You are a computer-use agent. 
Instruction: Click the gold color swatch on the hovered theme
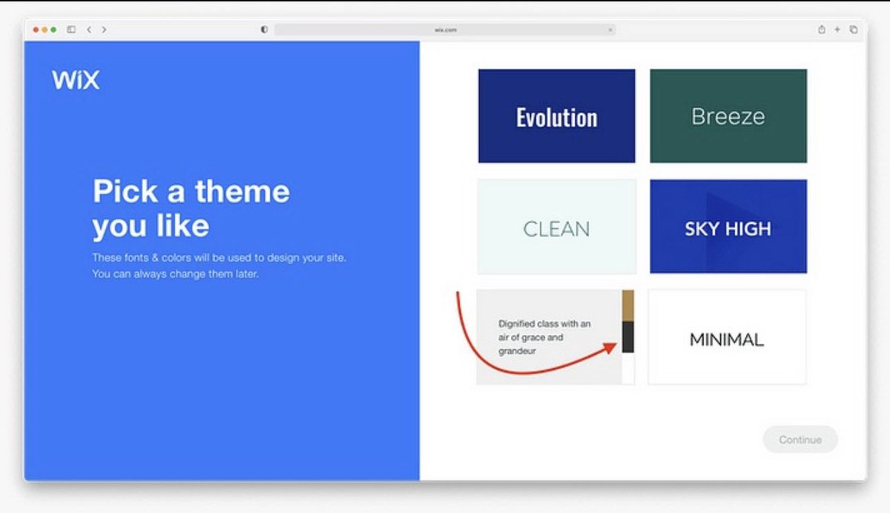[628, 305]
